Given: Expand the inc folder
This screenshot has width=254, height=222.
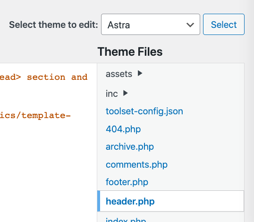Looking at the screenshot, I should (117, 94).
